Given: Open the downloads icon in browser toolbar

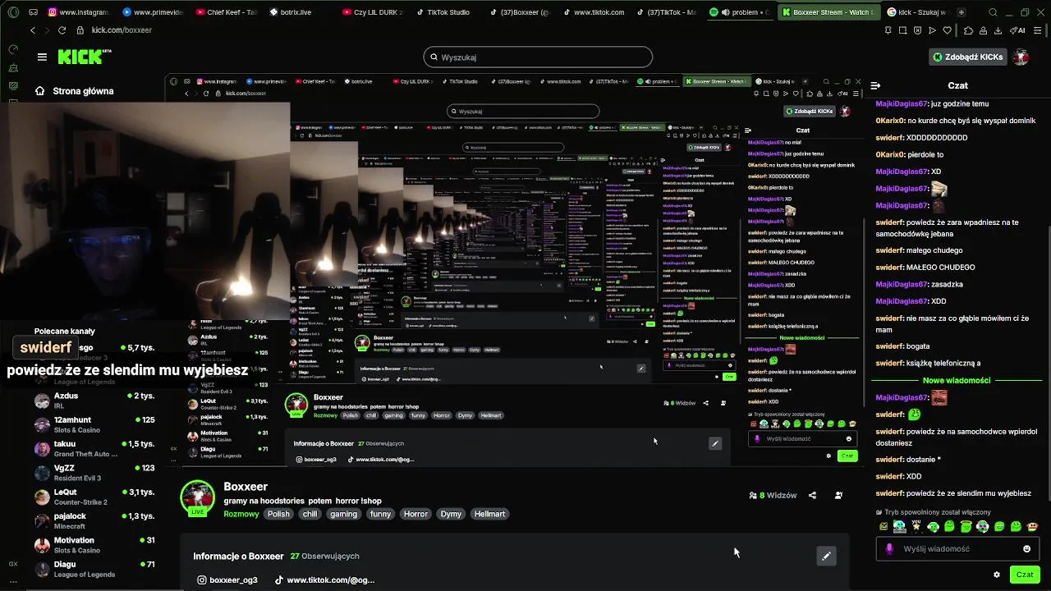Looking at the screenshot, I should coord(998,30).
